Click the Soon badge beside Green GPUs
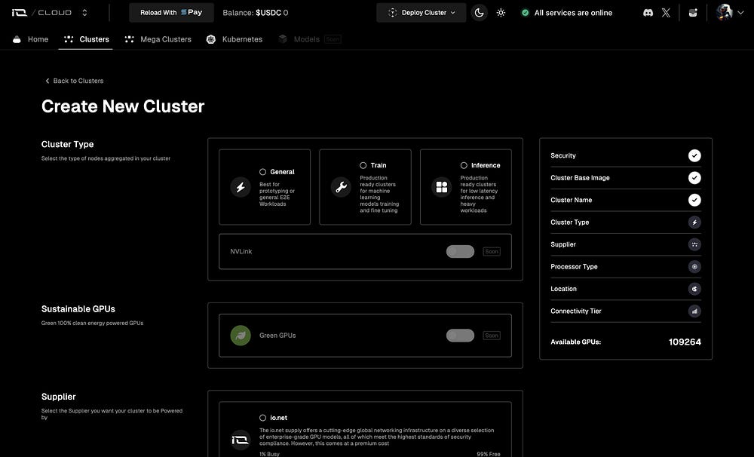754x457 pixels. [x=492, y=336]
